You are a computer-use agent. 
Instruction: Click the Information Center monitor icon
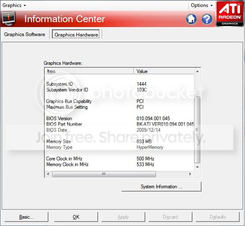(x=9, y=19)
